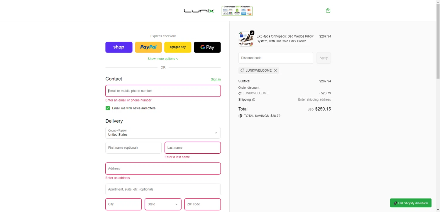The width and height of the screenshot is (440, 212).
Task: Click the Discount code field
Action: [276, 58]
